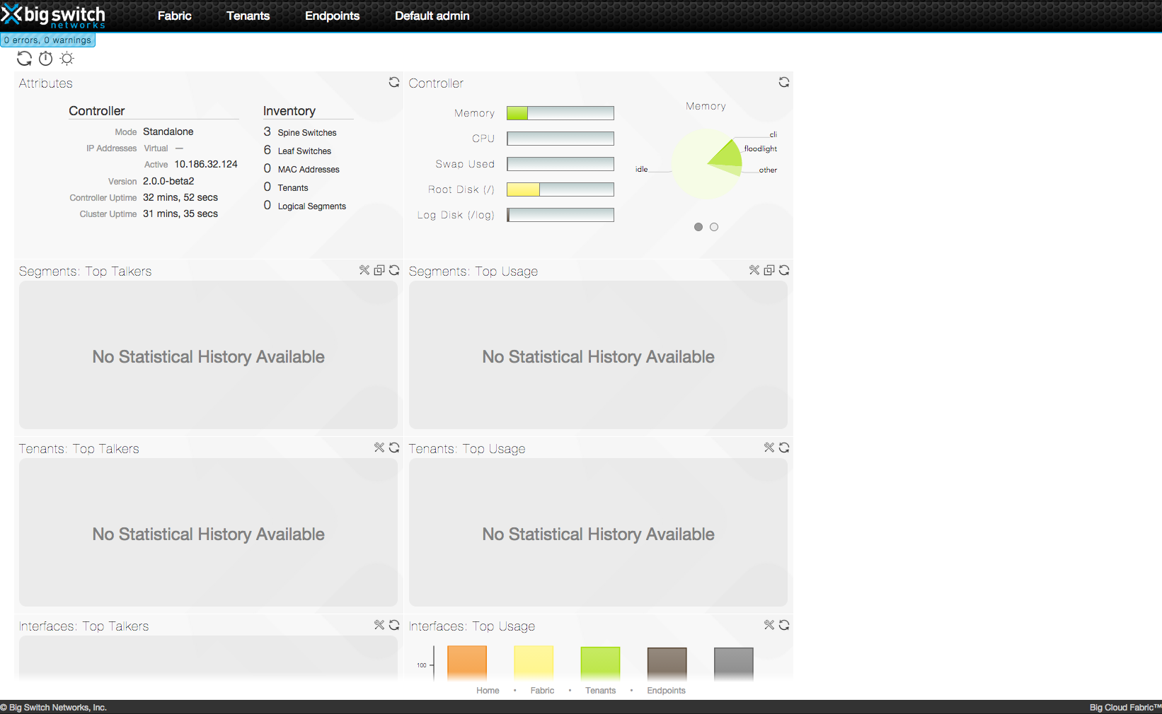Toggle the sun brightness icon
Screen dimensions: 1162x714
(x=67, y=59)
